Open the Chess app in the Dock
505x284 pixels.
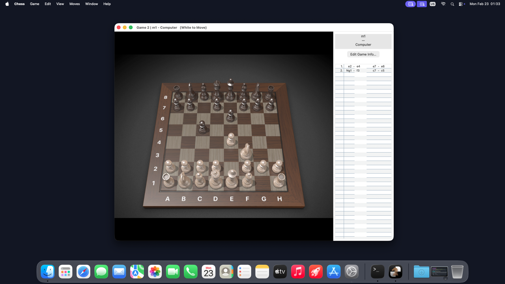(395, 272)
